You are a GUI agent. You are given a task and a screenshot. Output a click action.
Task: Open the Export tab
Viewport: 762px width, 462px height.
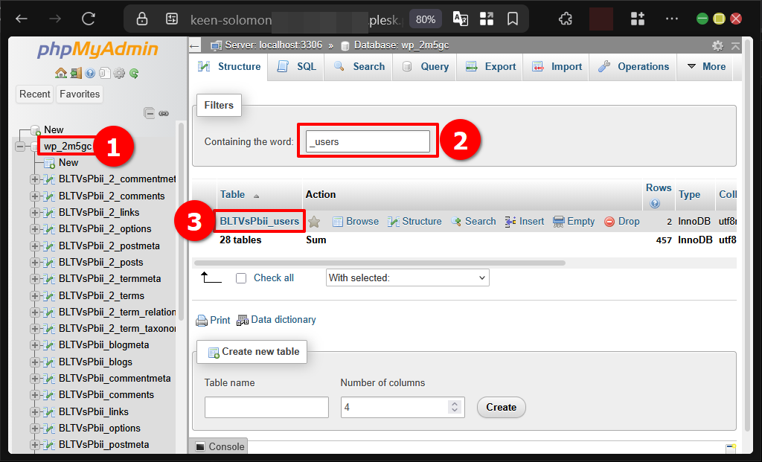coord(491,67)
